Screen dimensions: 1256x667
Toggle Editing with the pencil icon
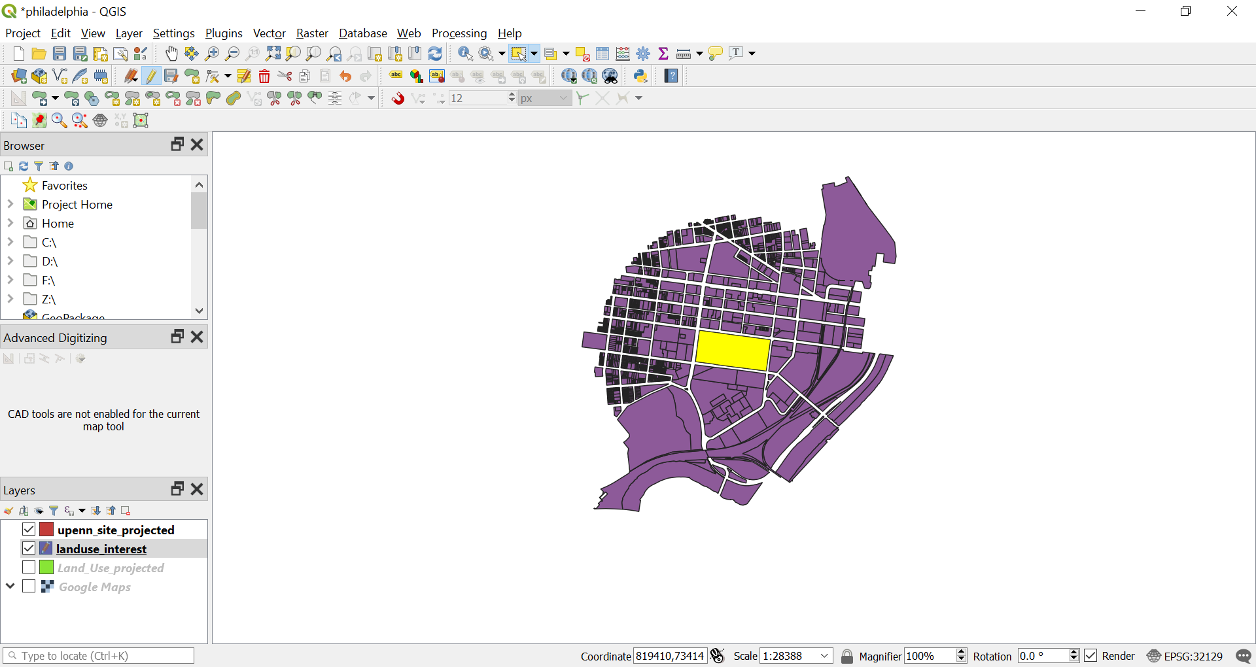pyautogui.click(x=151, y=77)
